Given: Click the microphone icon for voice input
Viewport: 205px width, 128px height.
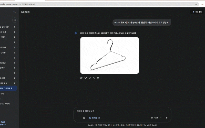Looking at the screenshot, I should coord(167,118).
